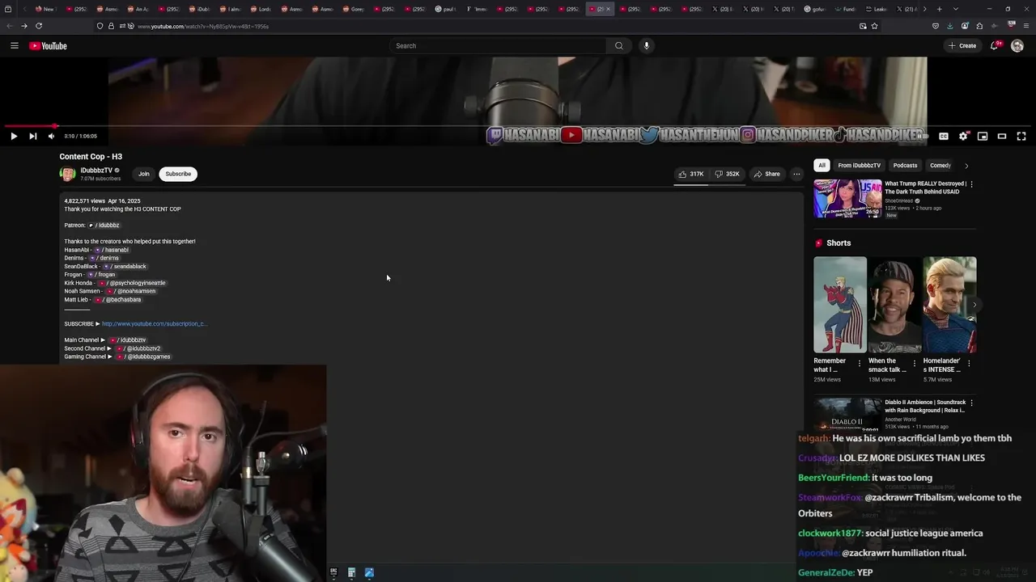Open browser picture-in-picture icon in address bar
The image size is (1036, 582).
[x=863, y=26]
